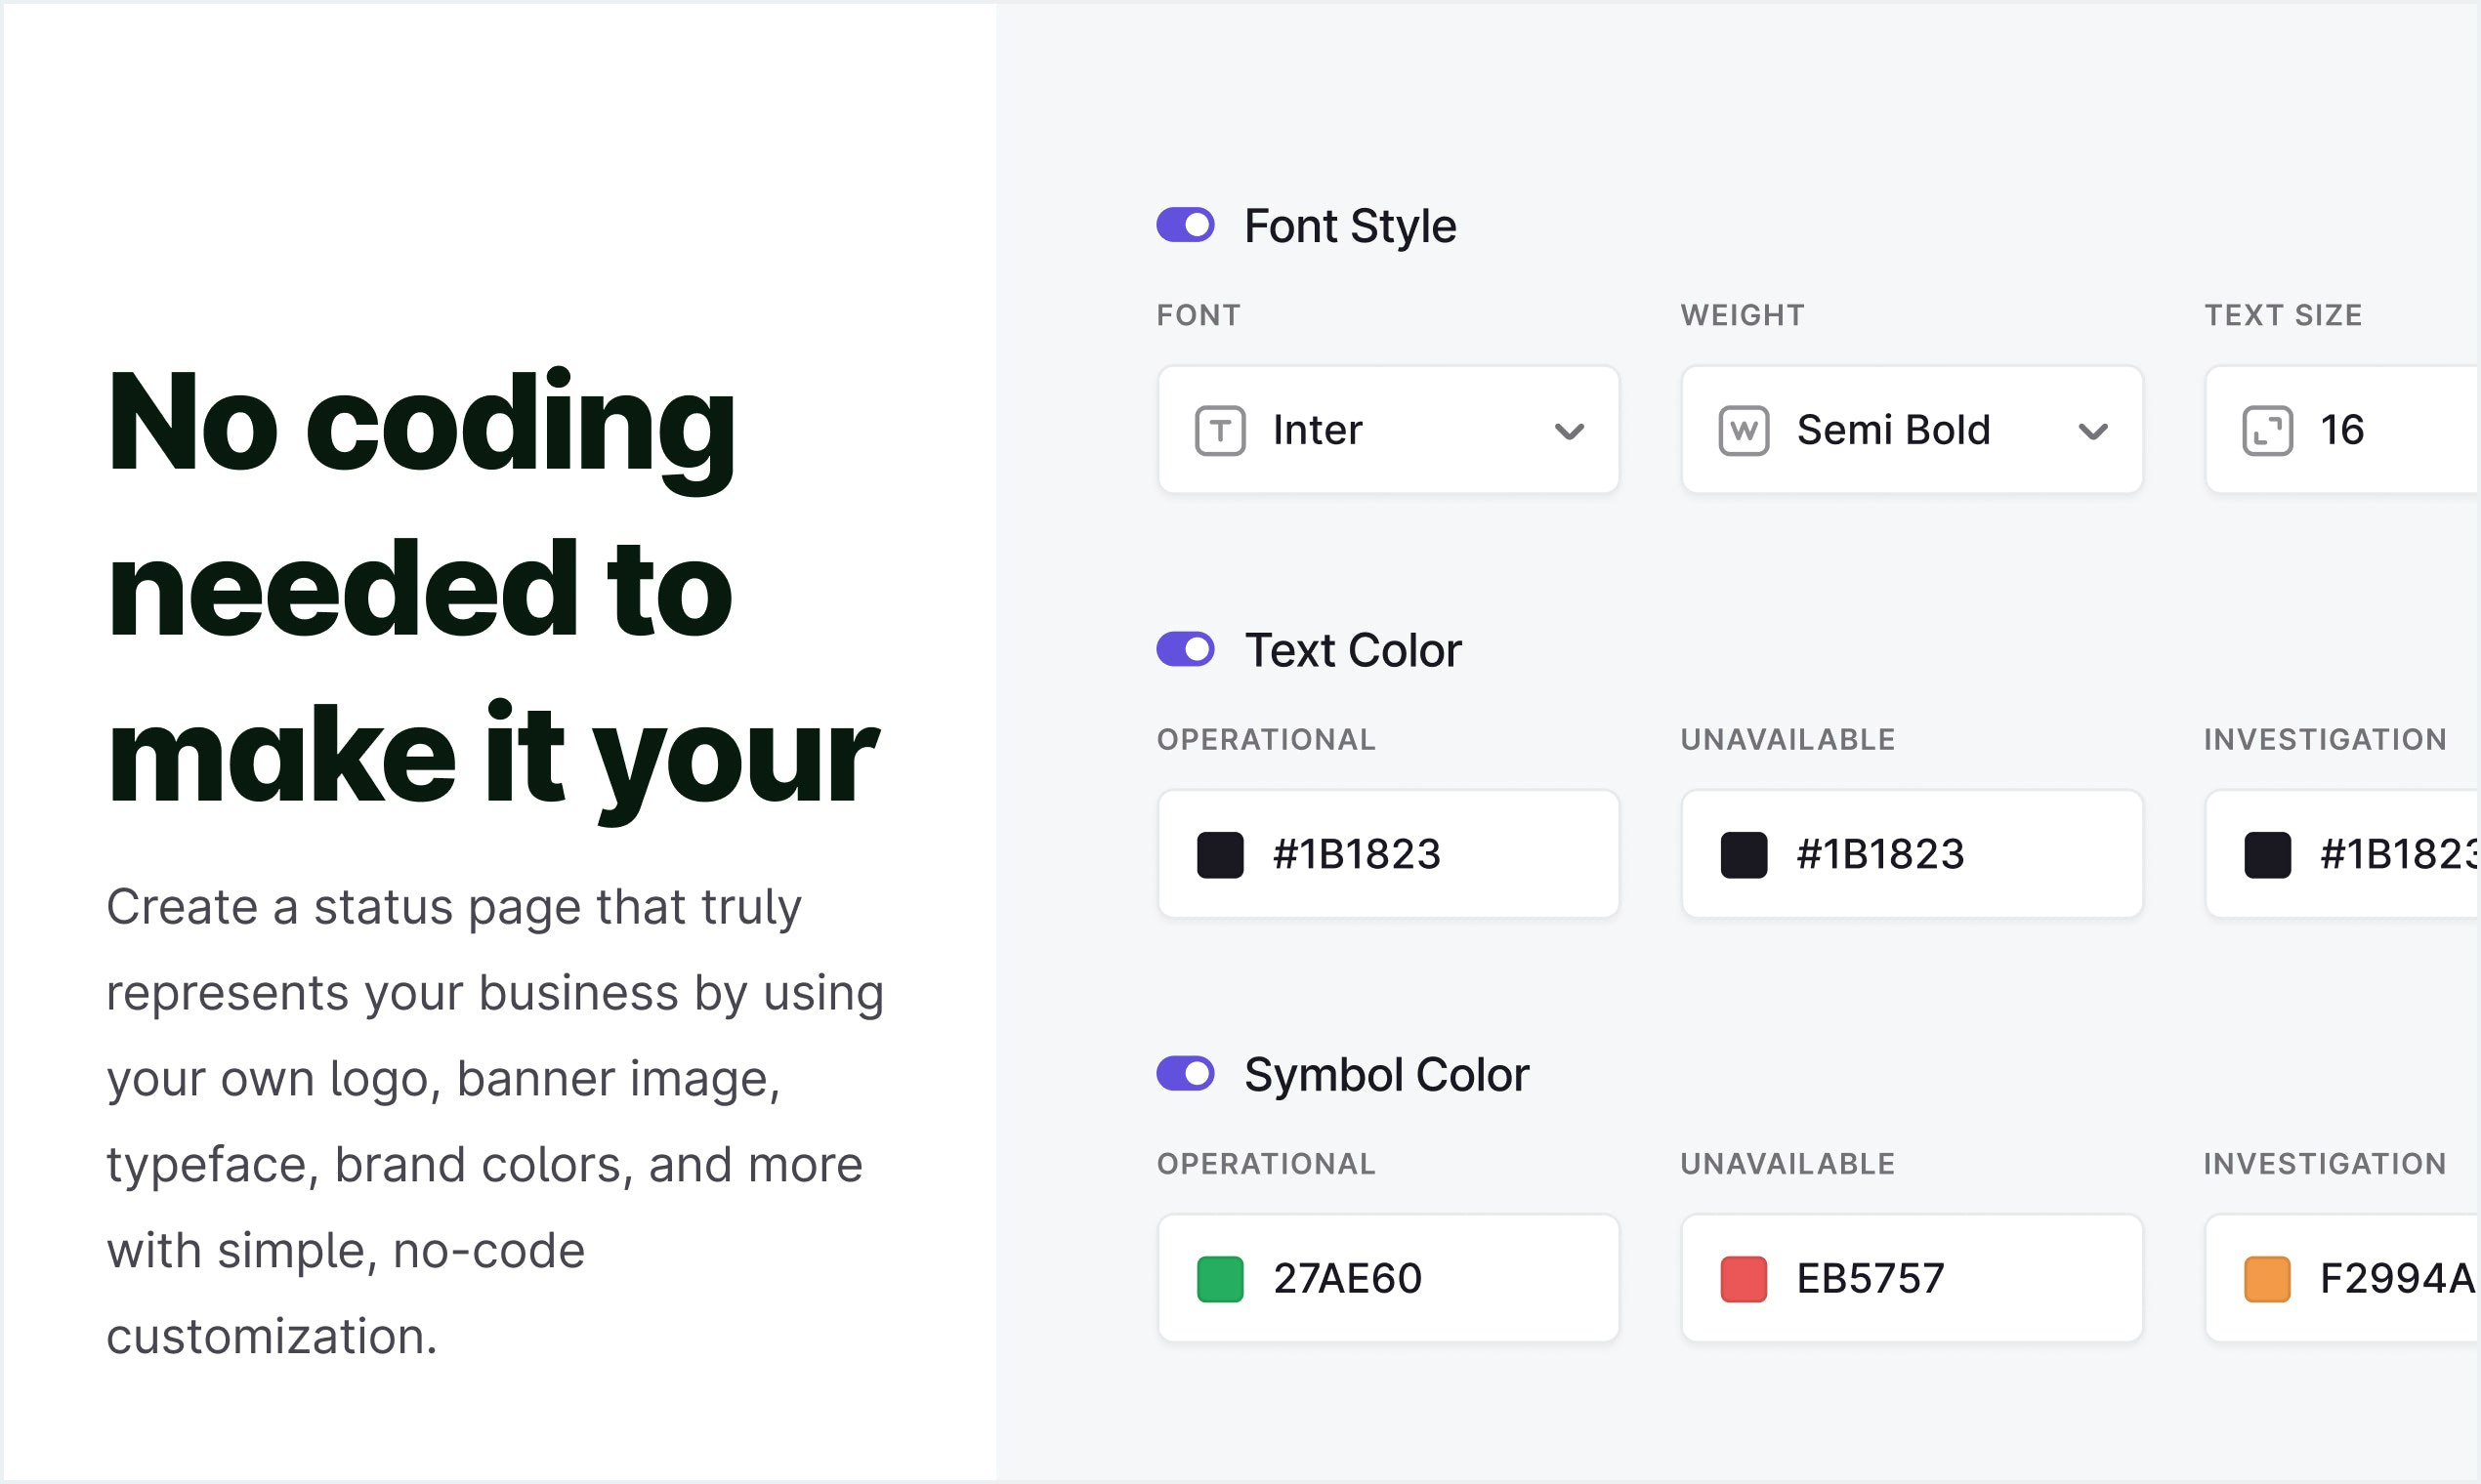Click the Semi Bold dropdown chevron arrow
The width and height of the screenshot is (2481, 1484).
pyautogui.click(x=2093, y=432)
